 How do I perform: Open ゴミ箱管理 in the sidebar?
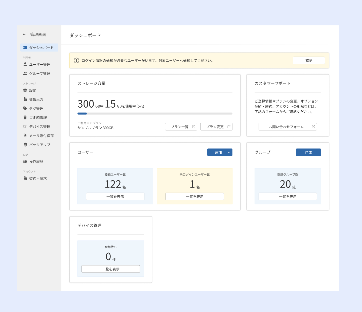[x=39, y=117]
